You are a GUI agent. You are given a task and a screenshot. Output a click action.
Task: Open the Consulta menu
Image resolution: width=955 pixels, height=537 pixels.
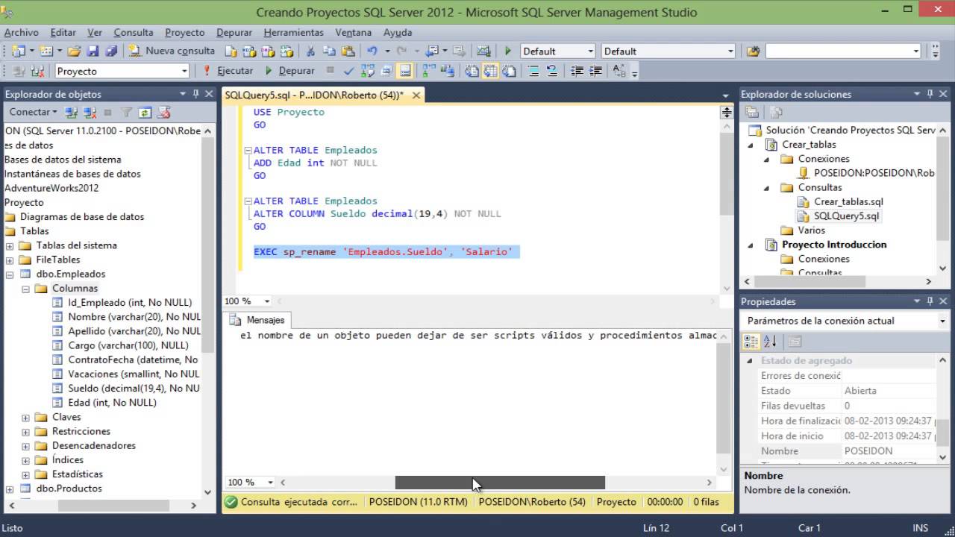pos(133,32)
